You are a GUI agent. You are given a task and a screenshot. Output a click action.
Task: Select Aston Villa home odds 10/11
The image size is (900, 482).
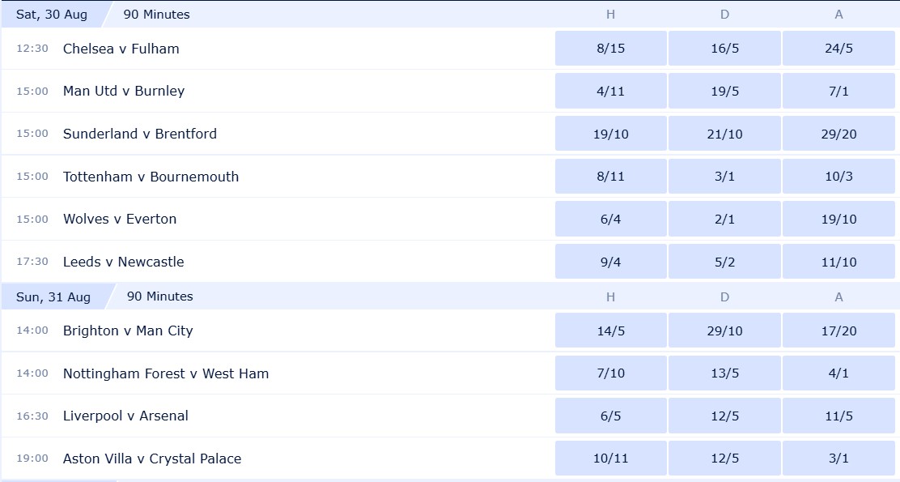[x=611, y=459]
